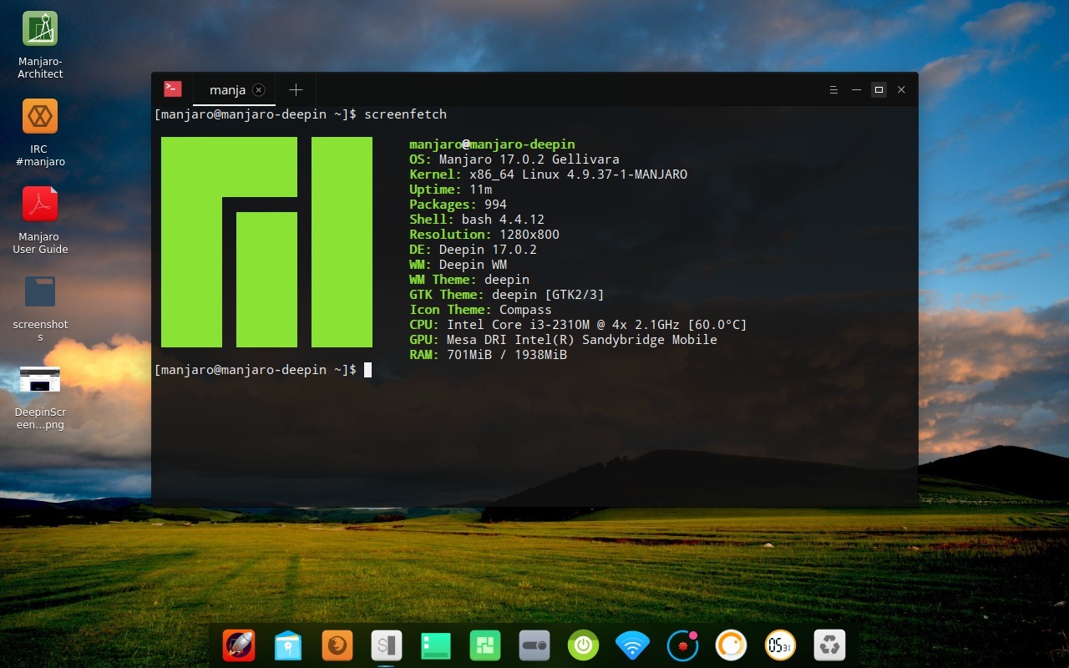Open the Deepin File Manager dock icon
This screenshot has width=1069, height=668.
pos(288,645)
